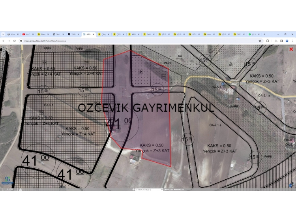Image resolution: width=296 pixels, height=222 pixels.
Task: Close the THY tab
Action: (x=244, y=34)
